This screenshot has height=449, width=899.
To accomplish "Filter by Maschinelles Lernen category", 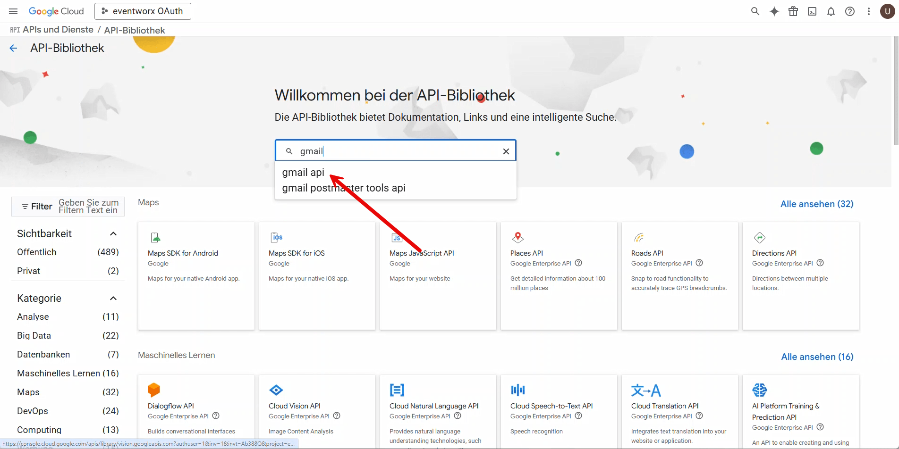I will pos(68,374).
